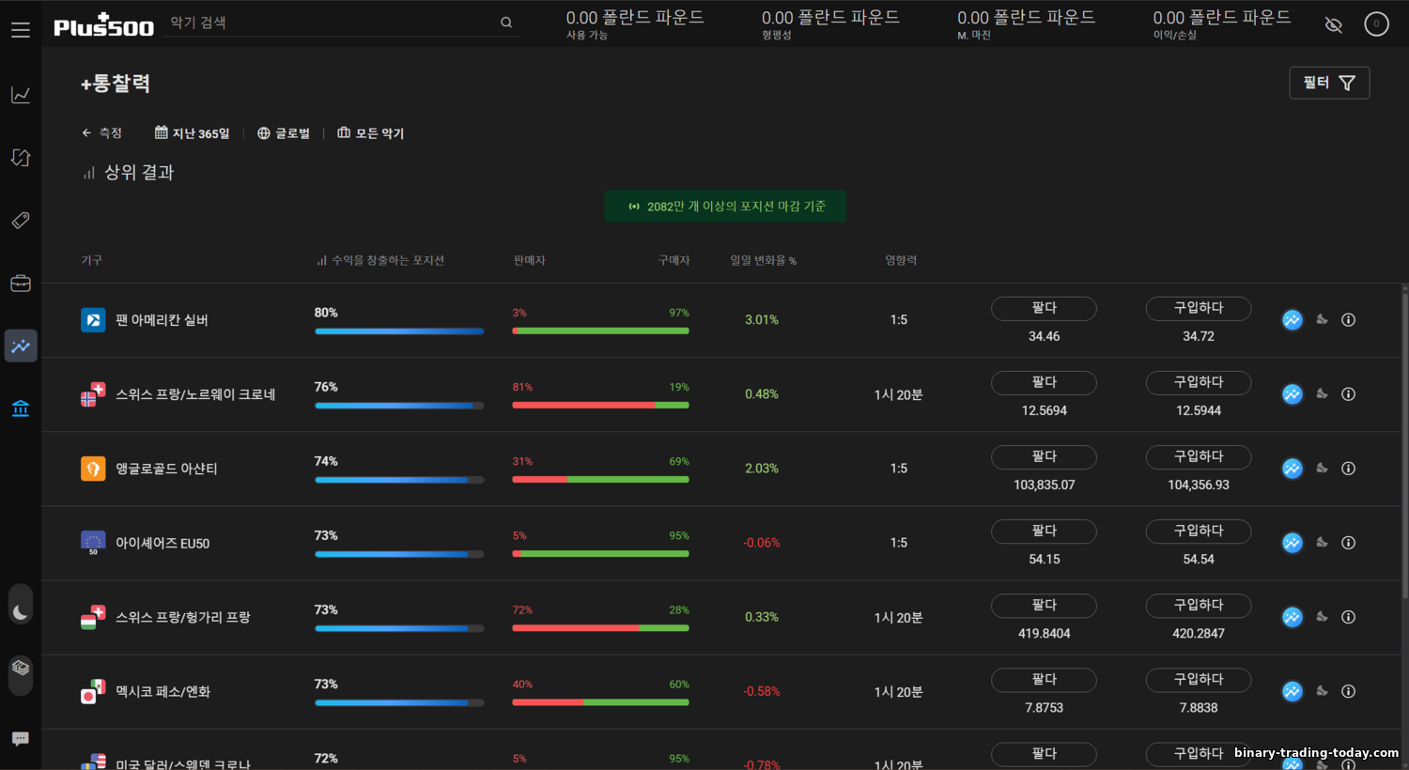Open the live chat icon in sidebar
The height and width of the screenshot is (770, 1409).
pyautogui.click(x=21, y=739)
